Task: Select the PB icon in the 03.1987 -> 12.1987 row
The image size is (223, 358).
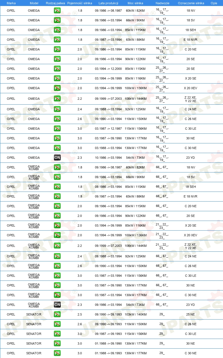Action: point(57,129)
